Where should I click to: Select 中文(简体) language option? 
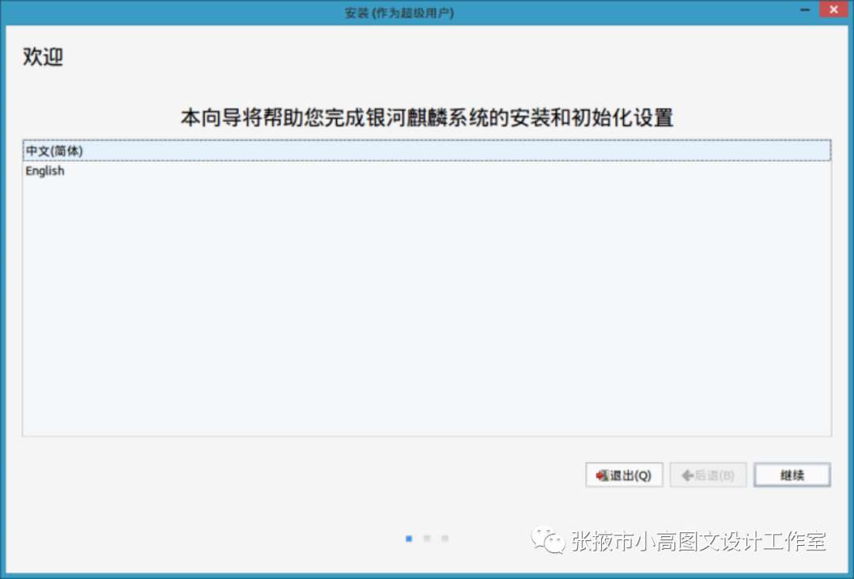click(x=426, y=151)
